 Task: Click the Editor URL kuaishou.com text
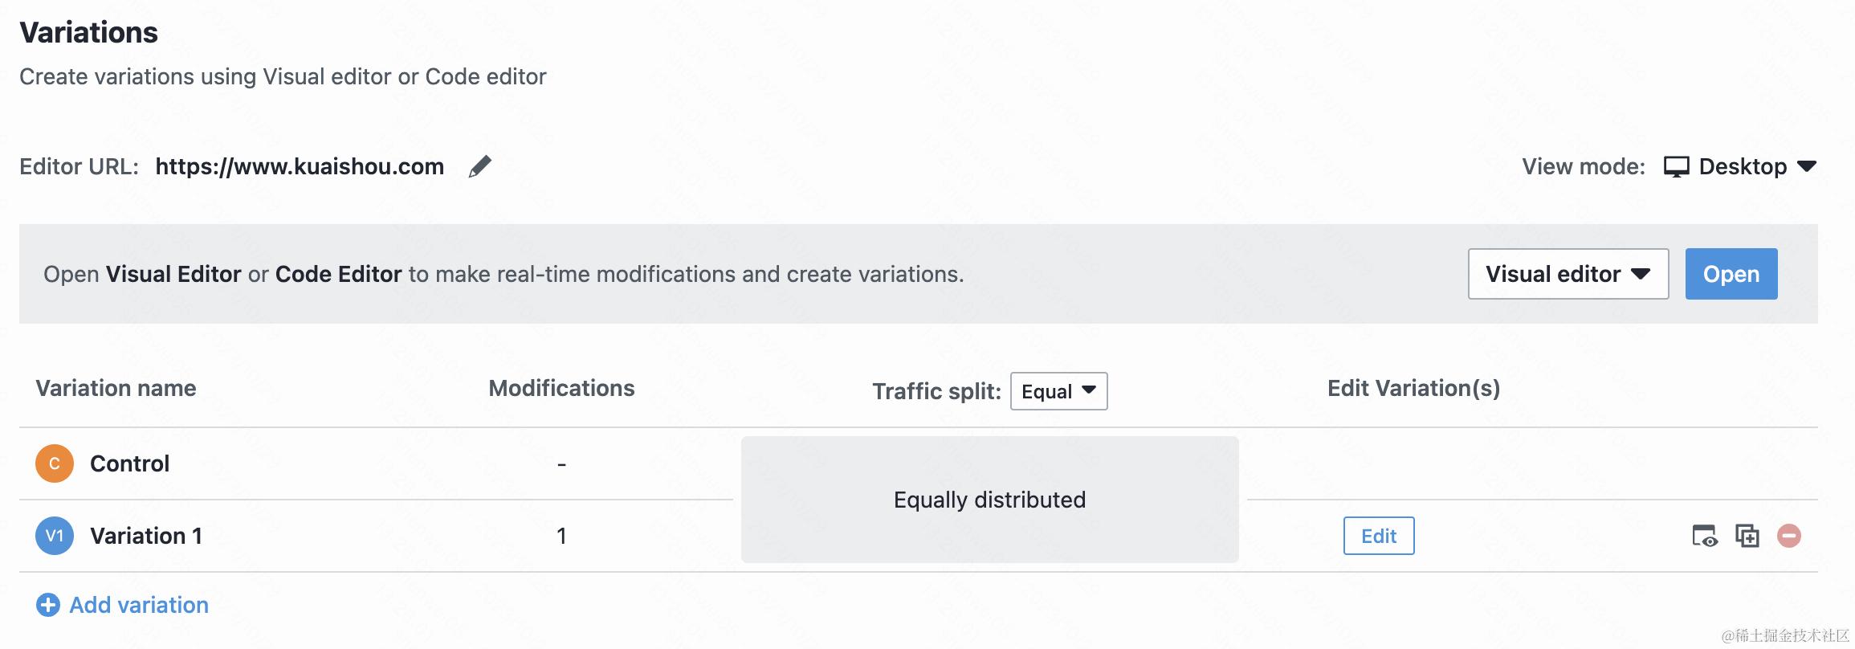300,166
